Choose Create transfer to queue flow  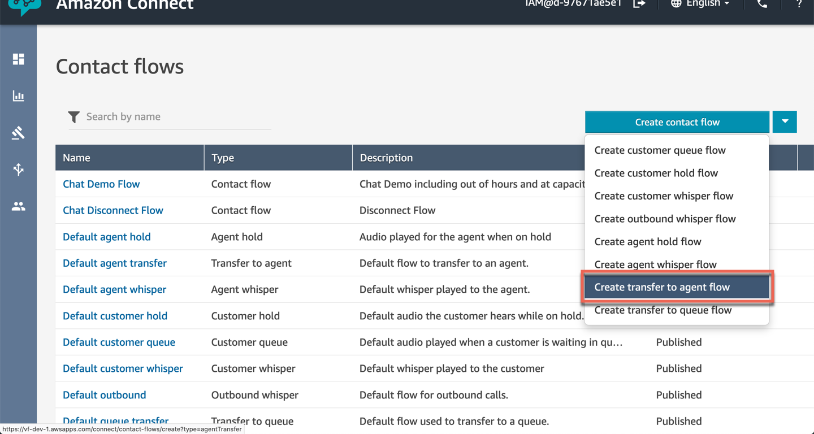[663, 310]
